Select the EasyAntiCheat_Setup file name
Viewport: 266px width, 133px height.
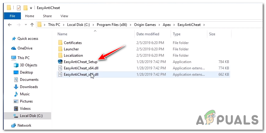coord(80,62)
